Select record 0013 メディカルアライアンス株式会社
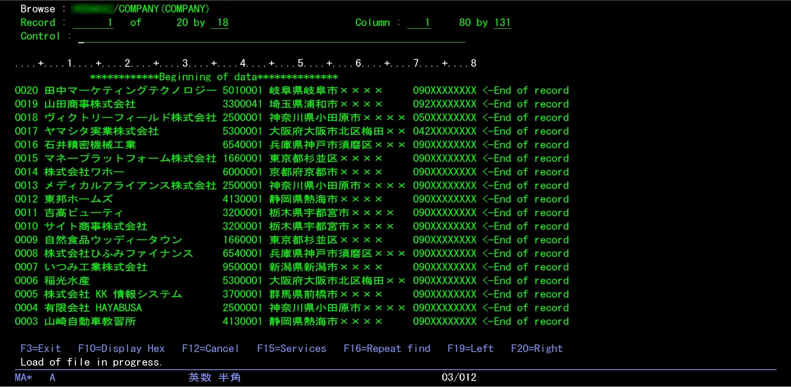Screen dimensions: 791x387 click(x=292, y=185)
